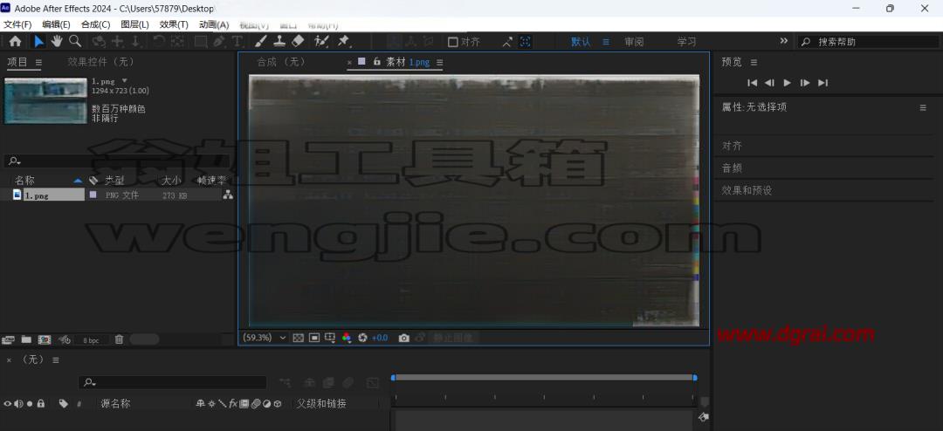Image resolution: width=943 pixels, height=431 pixels.
Task: Toggle the mask and shape path visibility
Action: point(314,338)
